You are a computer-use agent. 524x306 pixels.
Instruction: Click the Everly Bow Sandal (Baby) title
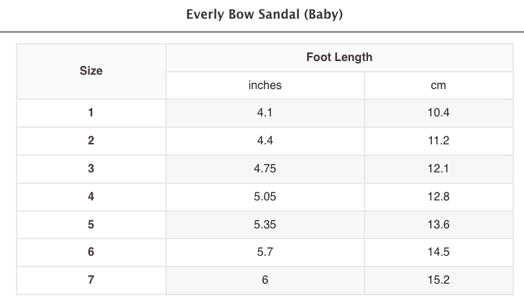click(265, 14)
